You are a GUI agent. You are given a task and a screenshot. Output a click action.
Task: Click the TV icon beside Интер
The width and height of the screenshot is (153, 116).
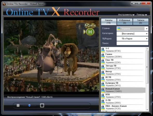(x=103, y=72)
